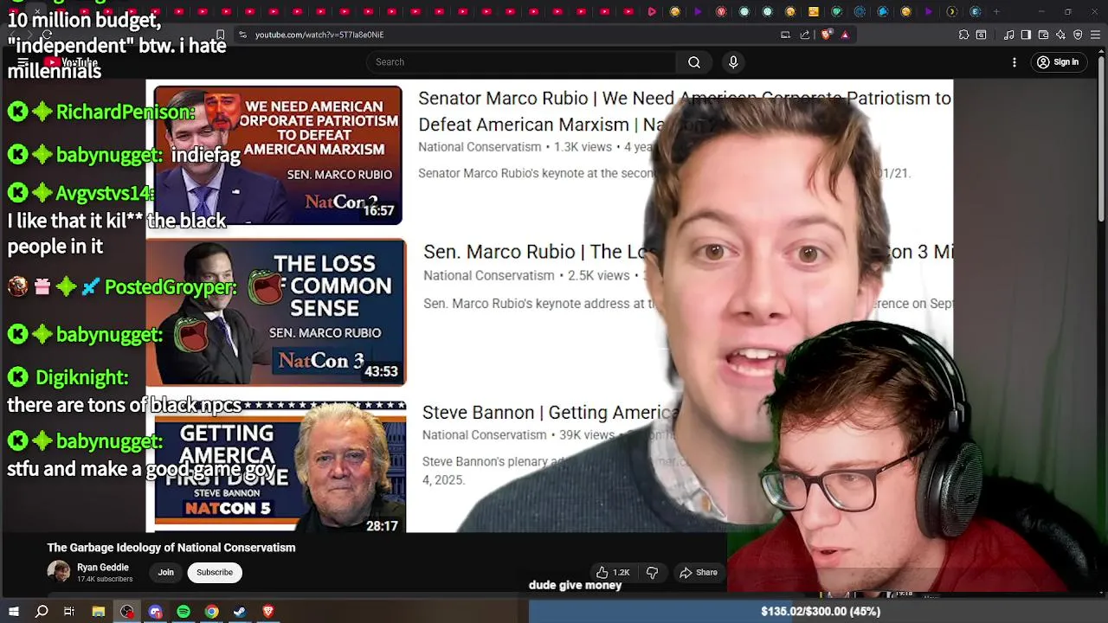Image resolution: width=1108 pixels, height=623 pixels.
Task: Open the Leo AI sparkle icon
Action: point(1060,35)
